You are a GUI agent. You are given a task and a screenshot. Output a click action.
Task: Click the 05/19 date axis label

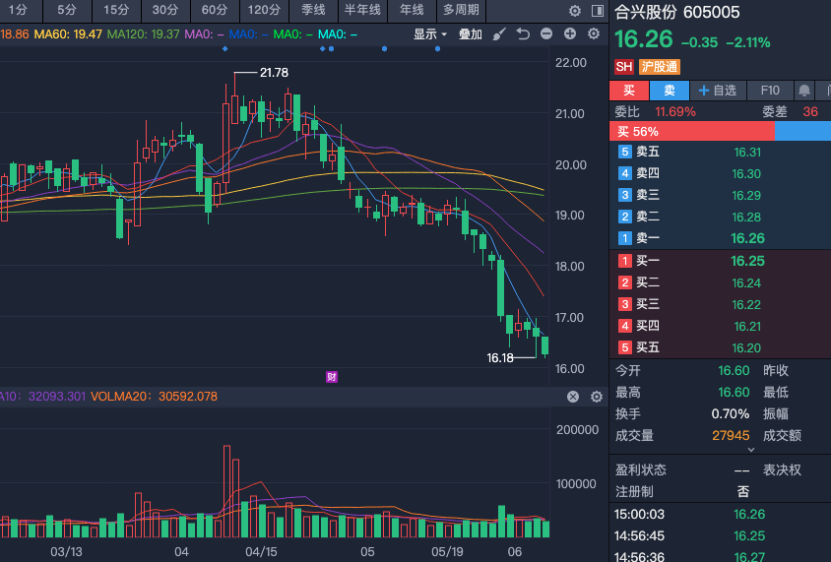[x=447, y=552]
